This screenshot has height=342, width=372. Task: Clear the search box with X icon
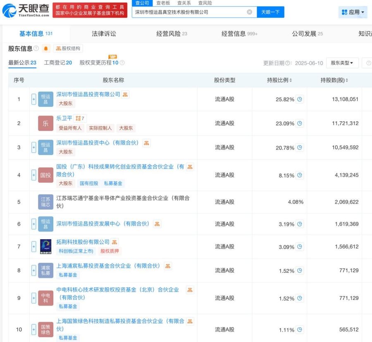249,12
